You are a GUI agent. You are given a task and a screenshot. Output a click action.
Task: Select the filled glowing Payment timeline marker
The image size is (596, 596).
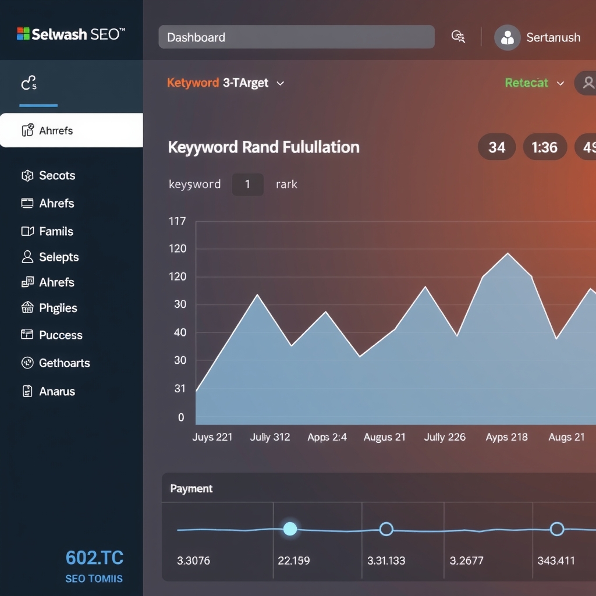pyautogui.click(x=290, y=528)
